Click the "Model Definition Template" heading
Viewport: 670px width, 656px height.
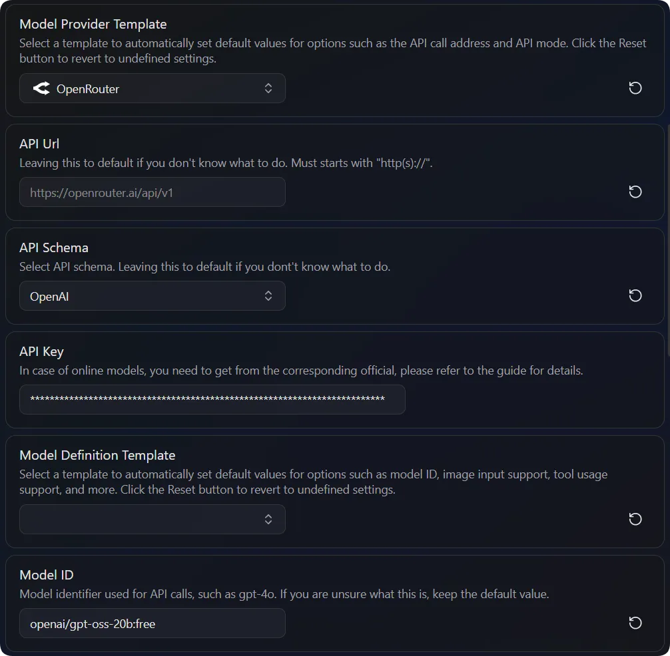pos(97,455)
